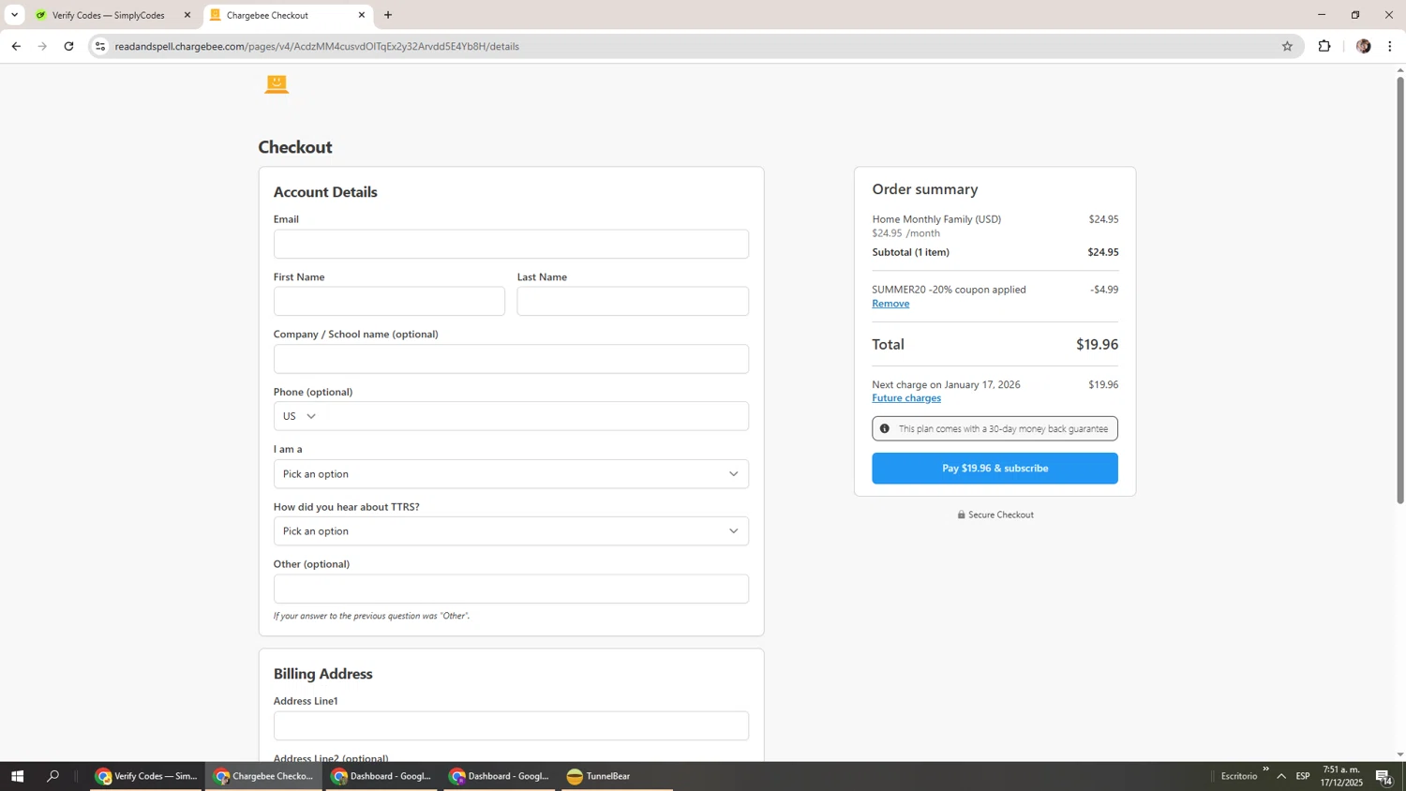1406x791 pixels.
Task: View site information icon in address bar
Action: [x=100, y=46]
